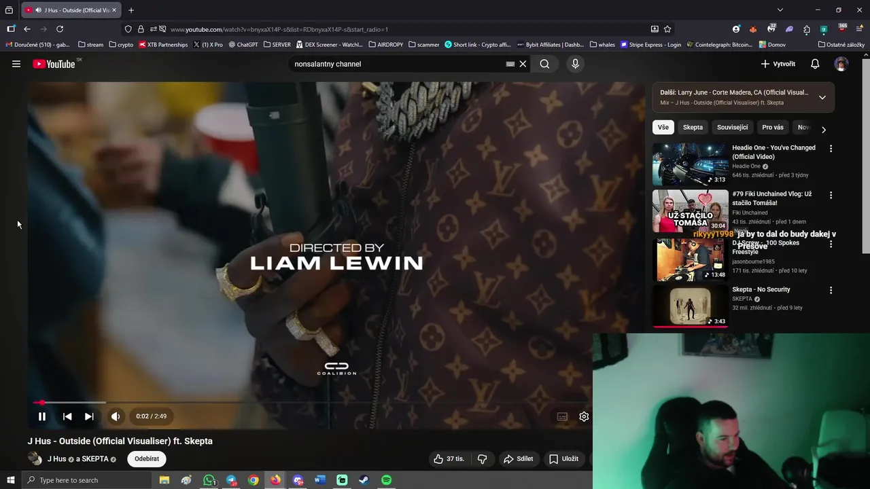Image resolution: width=870 pixels, height=489 pixels.
Task: Open Microsoft Word from the taskbar
Action: point(319,480)
